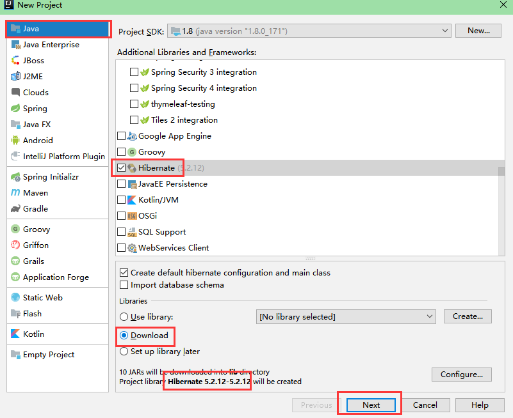Click the Griffon icon
The height and width of the screenshot is (418, 513).
(x=15, y=245)
